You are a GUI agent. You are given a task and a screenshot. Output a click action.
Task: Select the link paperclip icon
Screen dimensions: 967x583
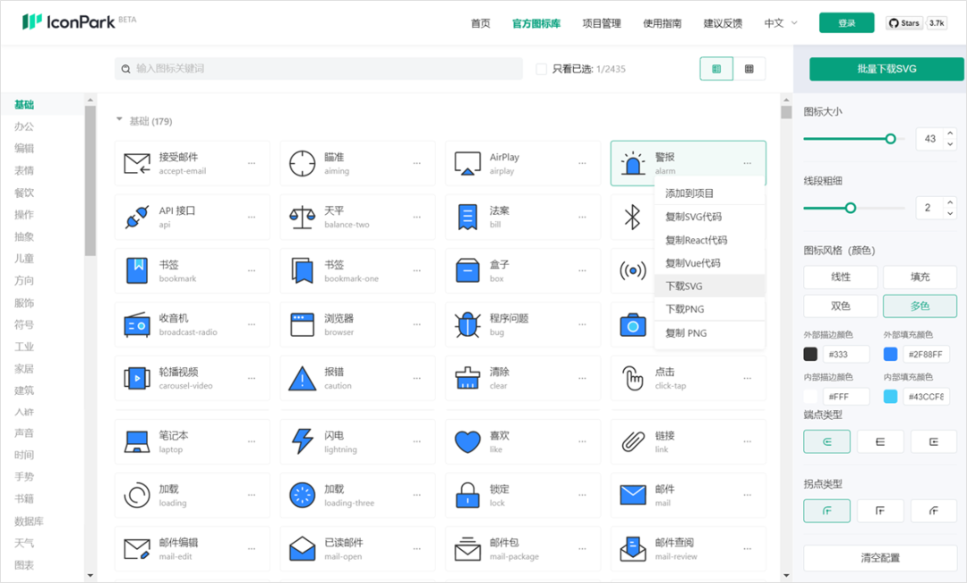(x=633, y=442)
